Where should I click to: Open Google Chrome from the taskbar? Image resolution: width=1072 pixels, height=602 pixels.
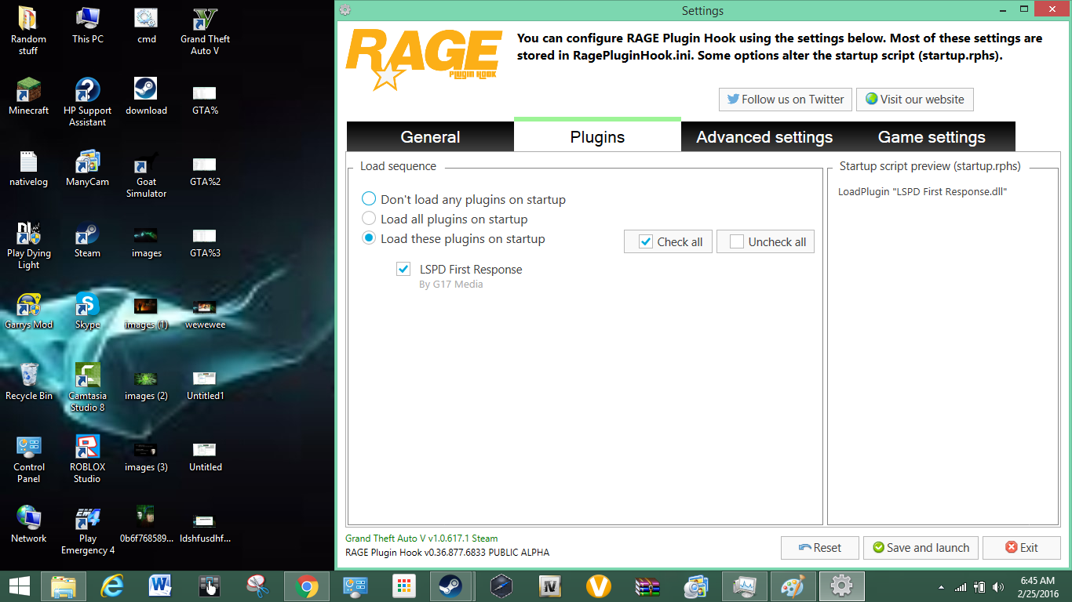pyautogui.click(x=306, y=586)
